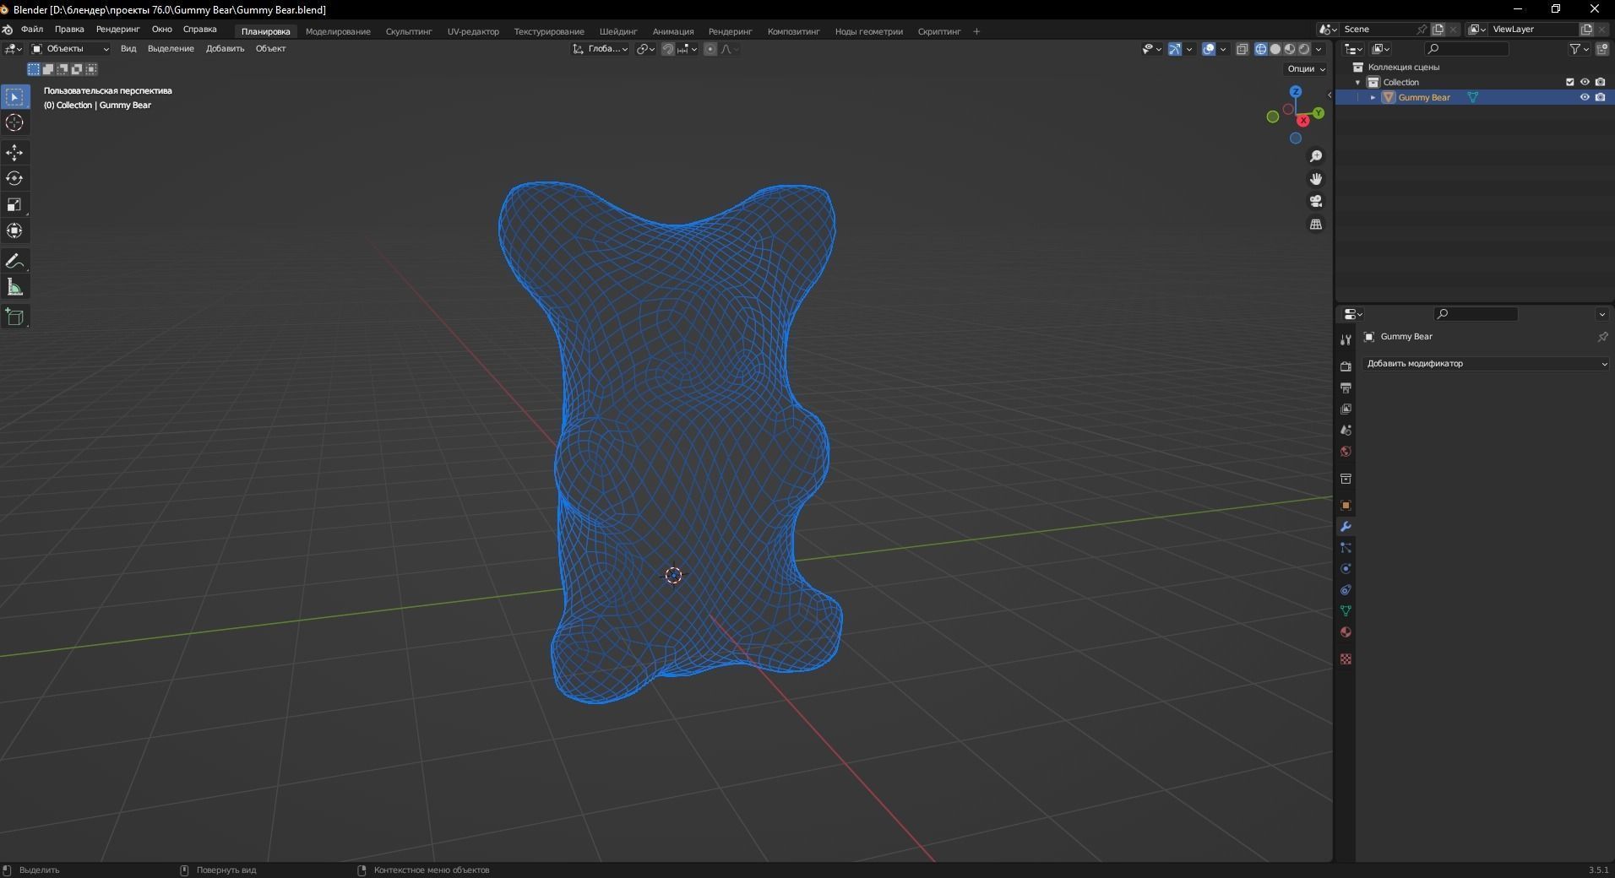Screen dimensions: 1615x878
Task: Open the Scene properties tab
Action: 1346,430
